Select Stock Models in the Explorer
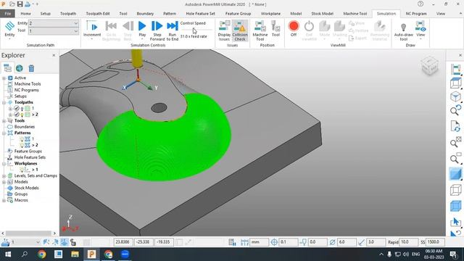This screenshot has width=464, height=261. [x=26, y=188]
